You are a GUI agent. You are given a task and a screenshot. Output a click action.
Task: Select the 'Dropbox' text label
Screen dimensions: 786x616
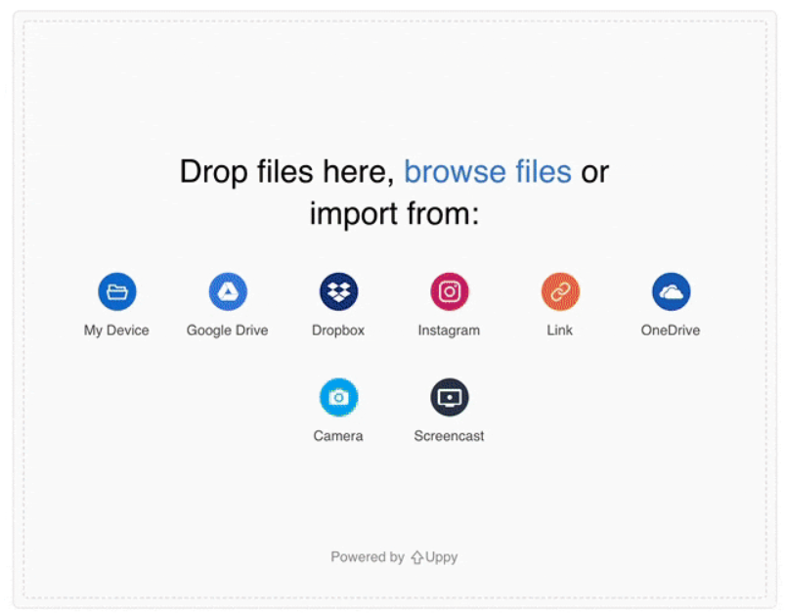(338, 330)
